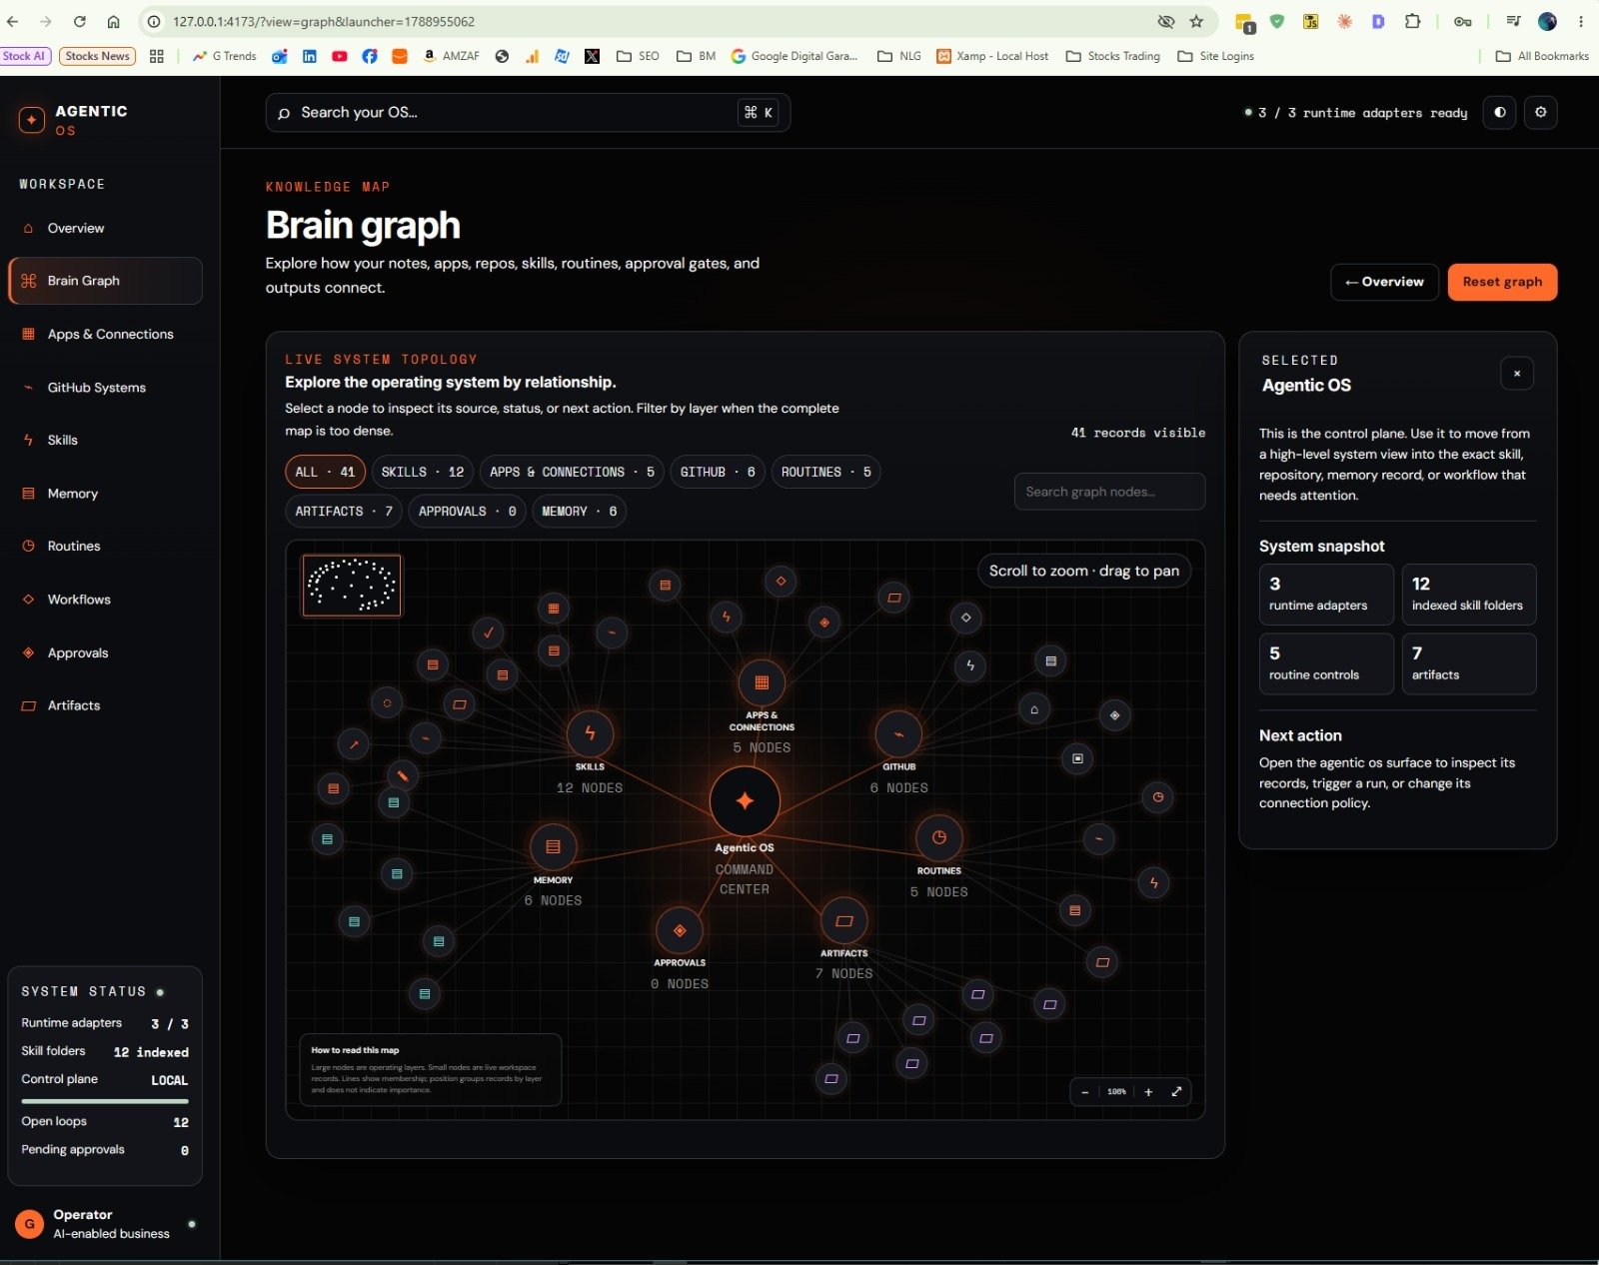Reload the browser page
Screen dimensions: 1599x1265
(80, 21)
